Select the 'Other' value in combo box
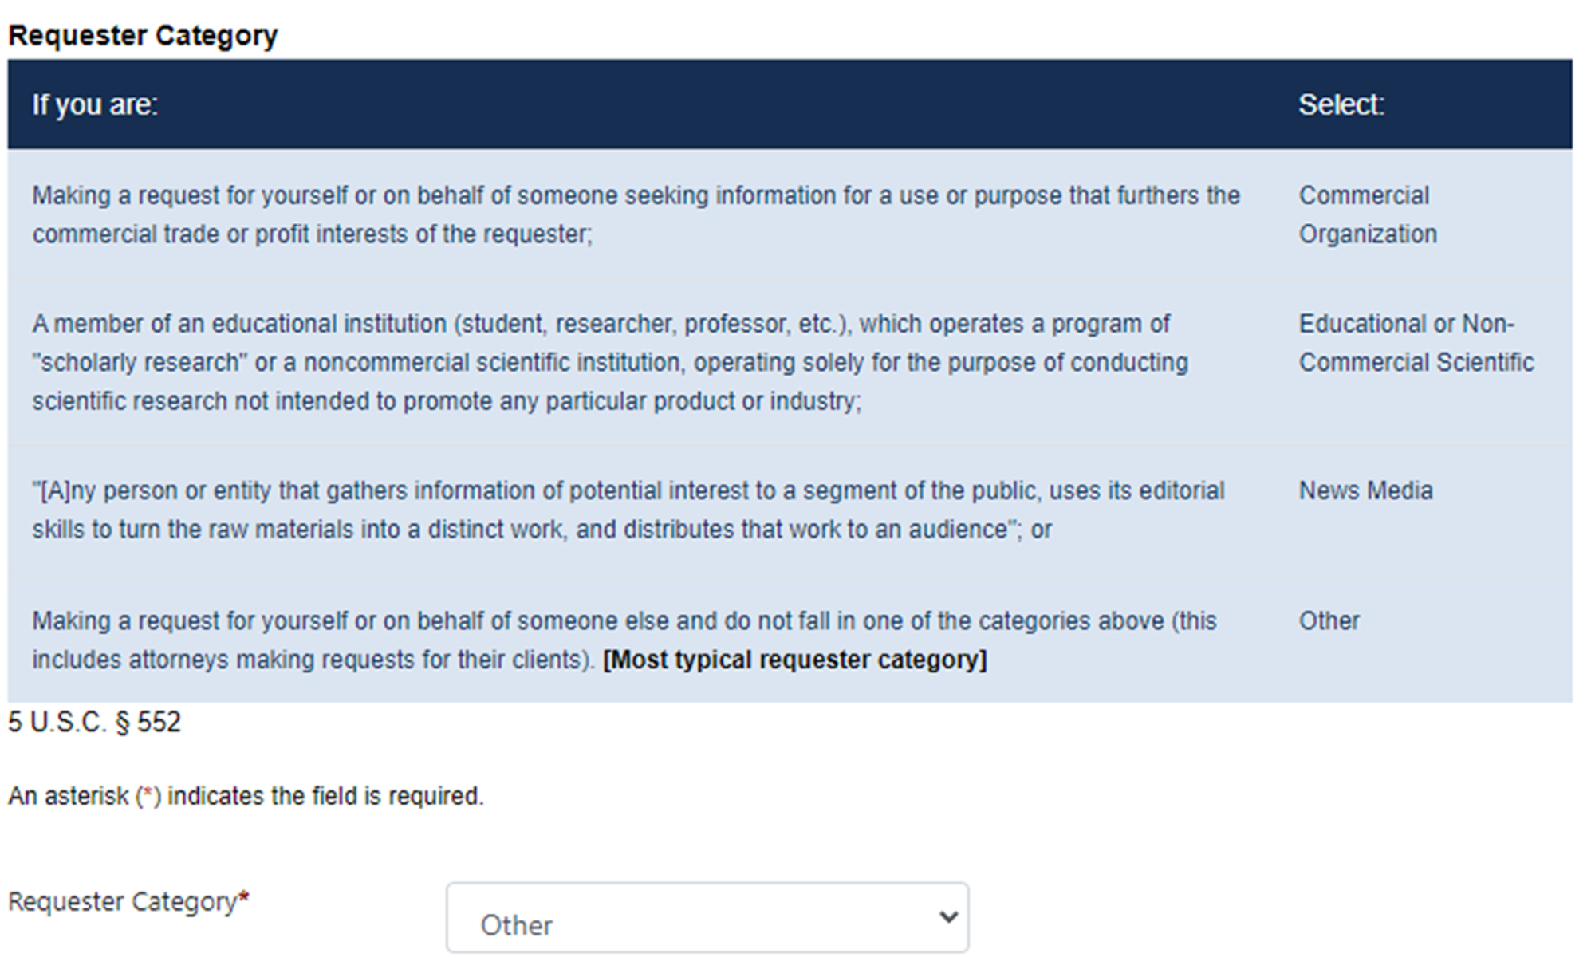The height and width of the screenshot is (965, 1595). [x=516, y=925]
